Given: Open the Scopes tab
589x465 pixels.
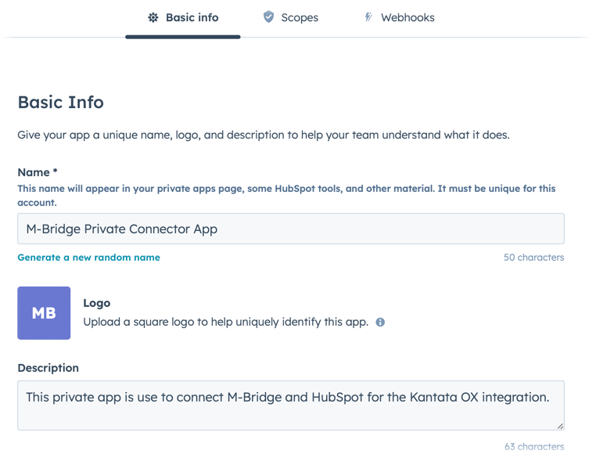Looking at the screenshot, I should click(291, 18).
